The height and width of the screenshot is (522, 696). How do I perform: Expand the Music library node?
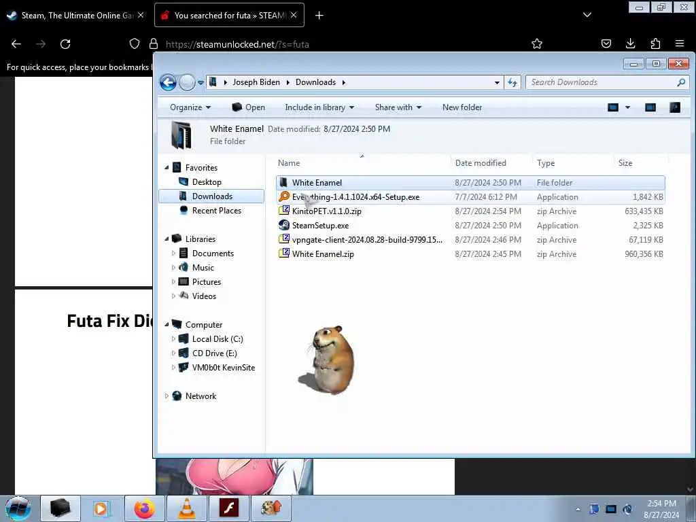click(x=173, y=268)
